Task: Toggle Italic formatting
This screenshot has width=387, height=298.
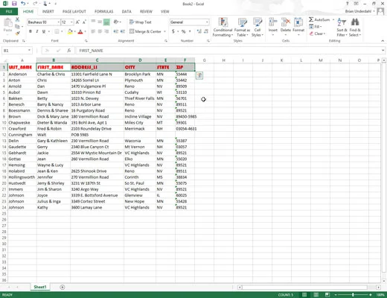Action: click(x=37, y=31)
